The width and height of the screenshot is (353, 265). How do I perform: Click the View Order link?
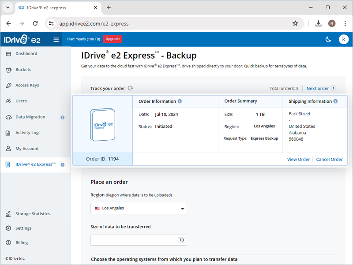pyautogui.click(x=298, y=159)
